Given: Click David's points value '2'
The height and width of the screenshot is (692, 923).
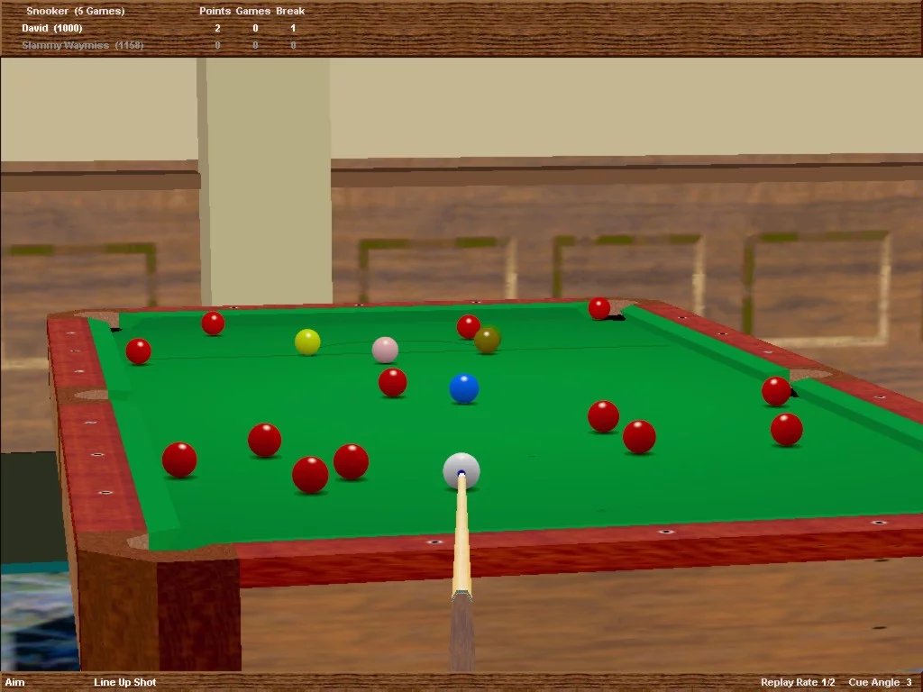Looking at the screenshot, I should coord(217,28).
